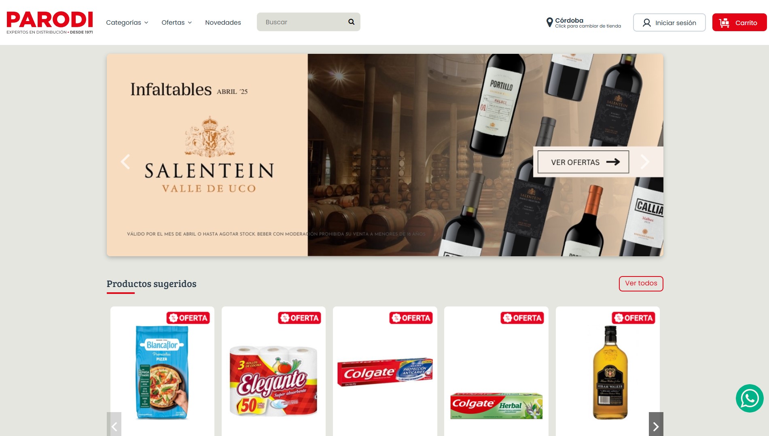Click Ver todos for suggested products
Screen dimensions: 769x436
pyautogui.click(x=641, y=283)
